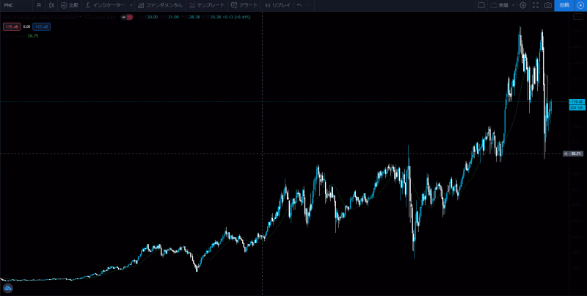The image size is (587, 296).
Task: Open the fundamentals (ファンダメンタル) menu
Action: (160, 5)
